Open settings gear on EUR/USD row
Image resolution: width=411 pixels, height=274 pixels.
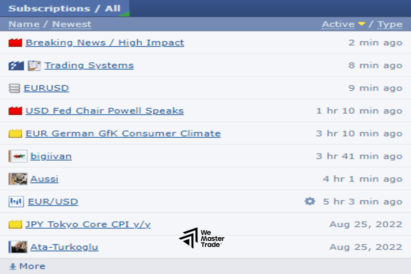click(x=310, y=201)
